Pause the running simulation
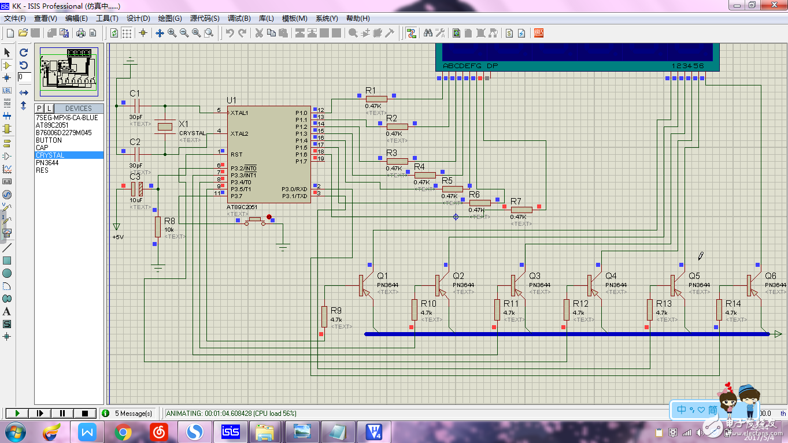This screenshot has height=443, width=788. coord(62,413)
